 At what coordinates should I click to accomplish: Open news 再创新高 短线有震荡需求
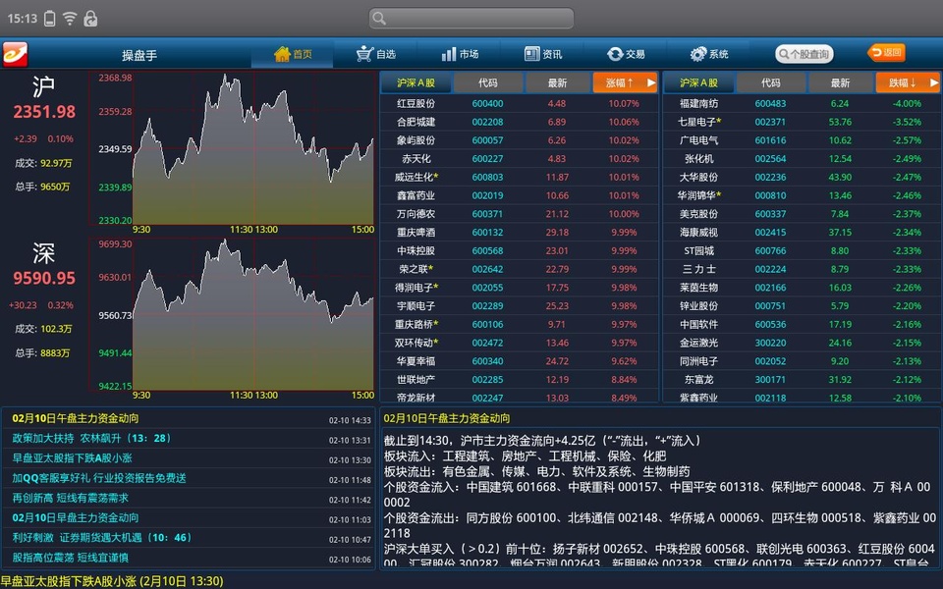(189, 498)
